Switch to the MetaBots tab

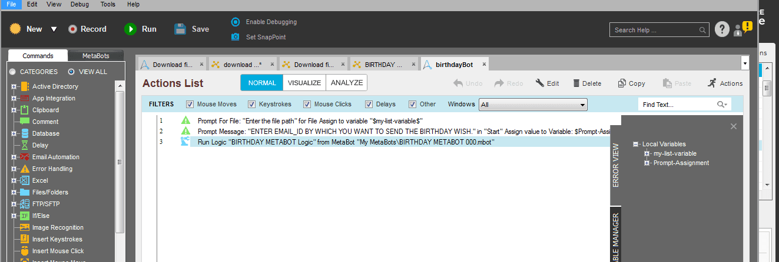[x=95, y=56]
